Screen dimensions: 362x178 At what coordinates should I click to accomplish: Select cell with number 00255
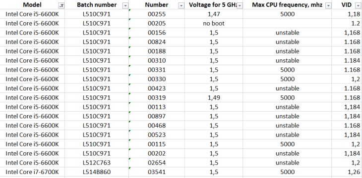coord(157,14)
